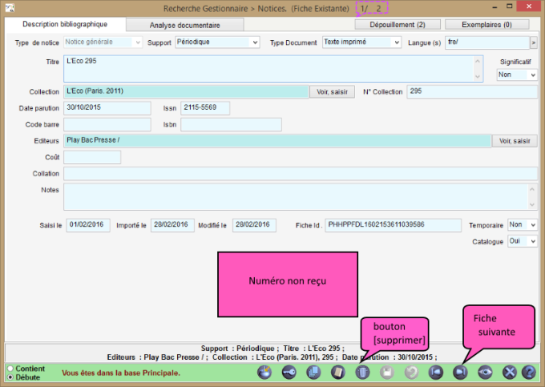Open the Description bibliographique tab

pos(65,24)
